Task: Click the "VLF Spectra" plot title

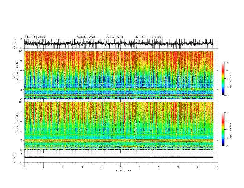Action: tap(35, 37)
